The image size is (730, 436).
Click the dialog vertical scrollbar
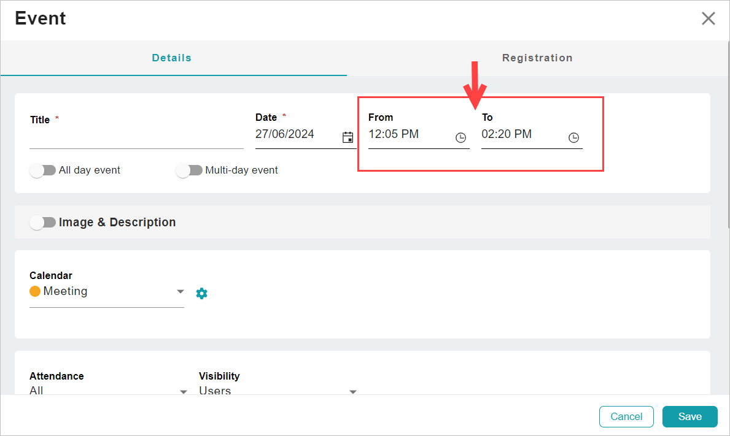728,135
